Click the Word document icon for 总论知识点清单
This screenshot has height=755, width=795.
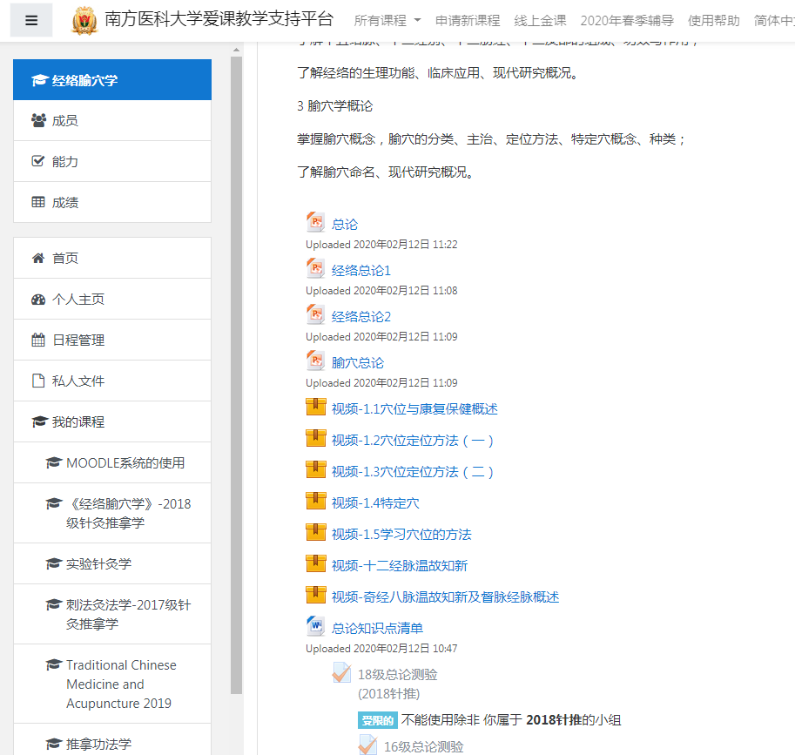pos(315,627)
